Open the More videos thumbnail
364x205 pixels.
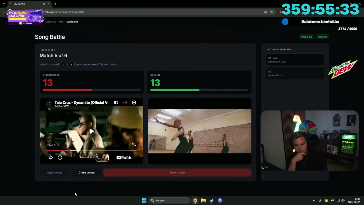tap(102, 157)
